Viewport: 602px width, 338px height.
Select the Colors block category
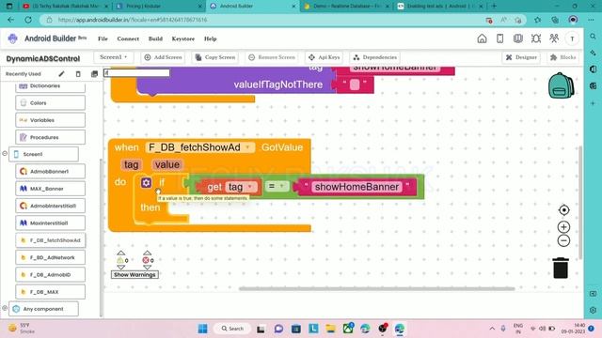(50, 102)
